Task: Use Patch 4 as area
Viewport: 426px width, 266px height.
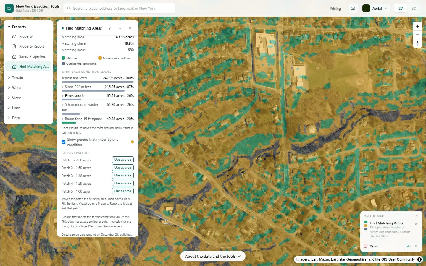Action: click(x=123, y=183)
